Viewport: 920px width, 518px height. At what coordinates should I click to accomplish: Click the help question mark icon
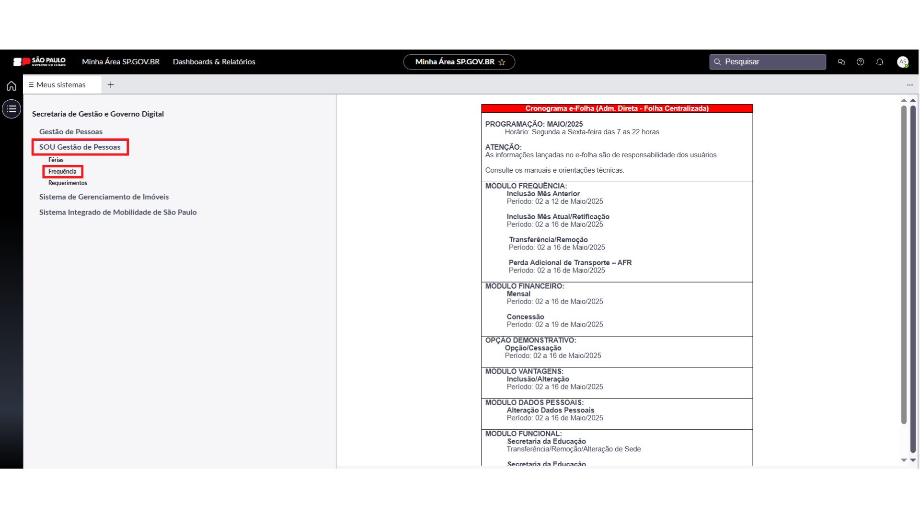pyautogui.click(x=861, y=62)
